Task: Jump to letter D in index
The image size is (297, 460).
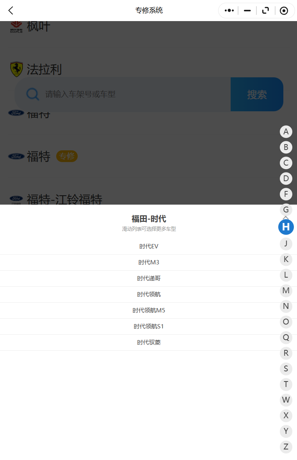Action: pos(286,178)
